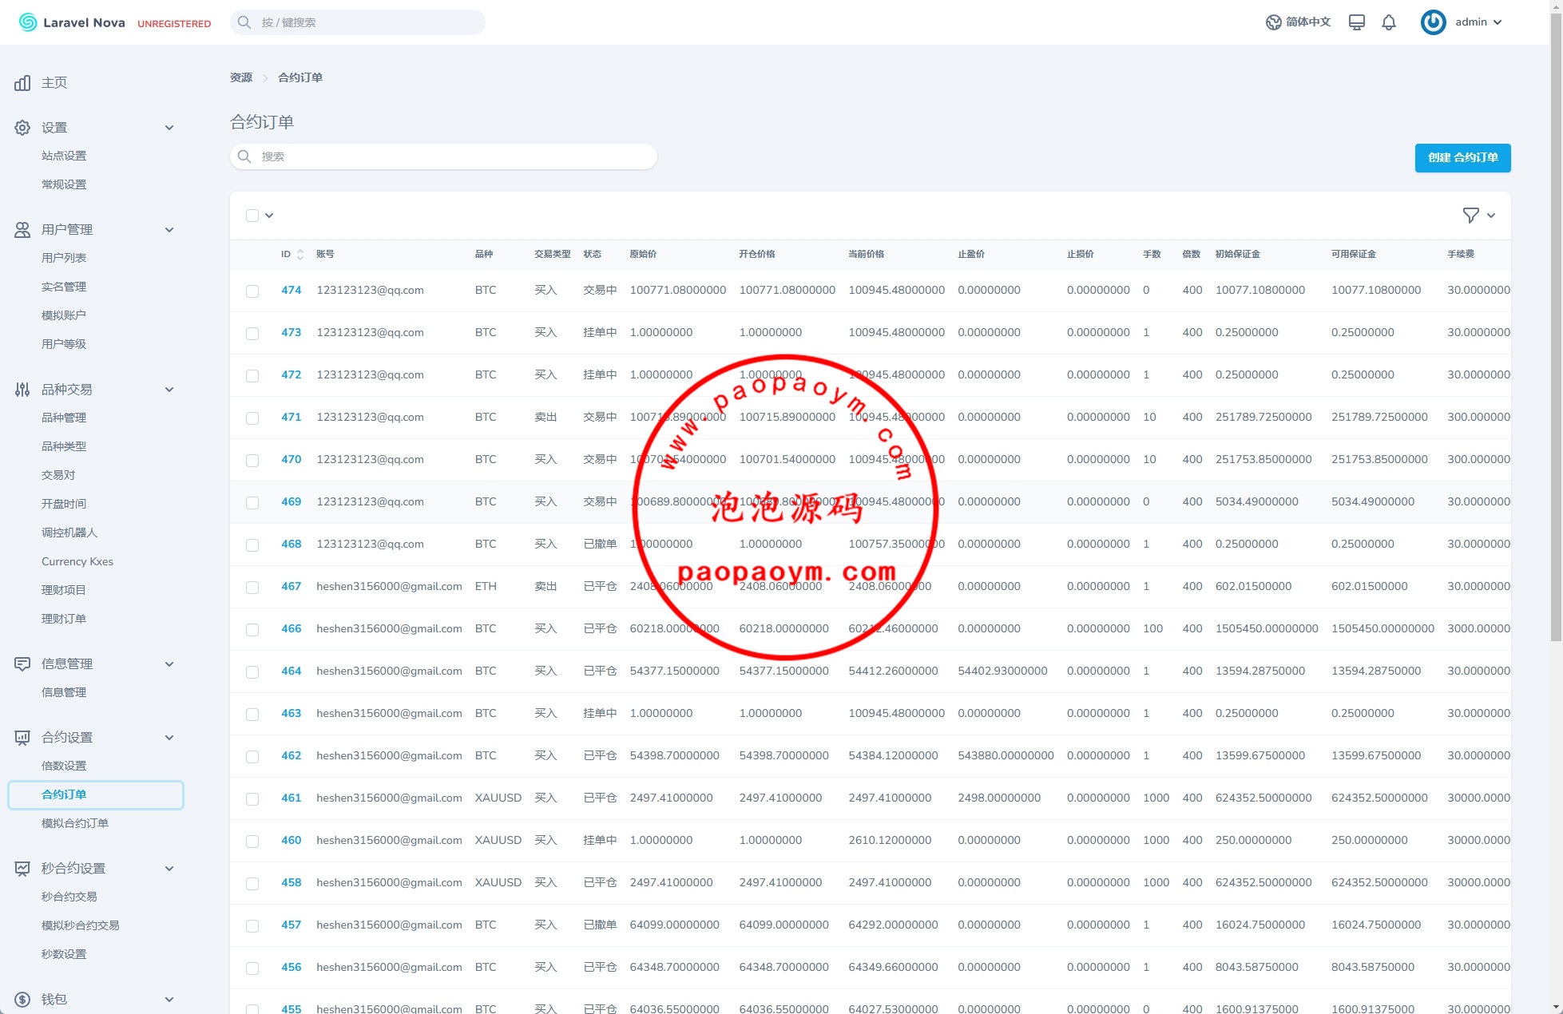This screenshot has height=1014, width=1563.
Task: Open order ID 460 link
Action: click(x=291, y=841)
